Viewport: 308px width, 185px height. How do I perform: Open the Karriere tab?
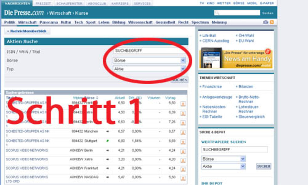pyautogui.click(x=120, y=3)
